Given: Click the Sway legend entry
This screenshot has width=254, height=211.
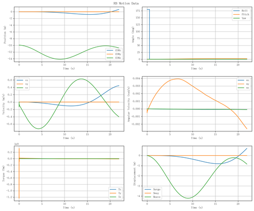Looking at the screenshot, I should click(x=152, y=193).
